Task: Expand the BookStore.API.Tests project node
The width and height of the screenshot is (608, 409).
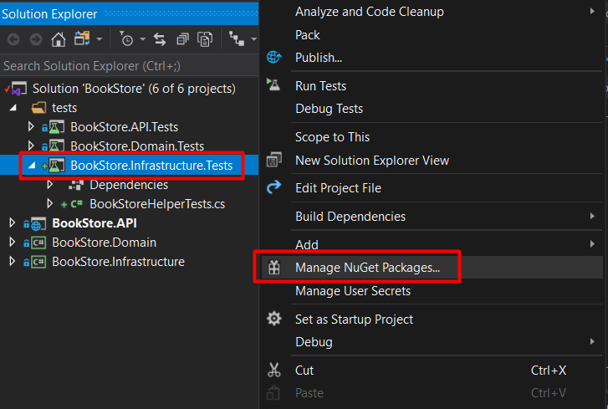Action: pos(32,127)
